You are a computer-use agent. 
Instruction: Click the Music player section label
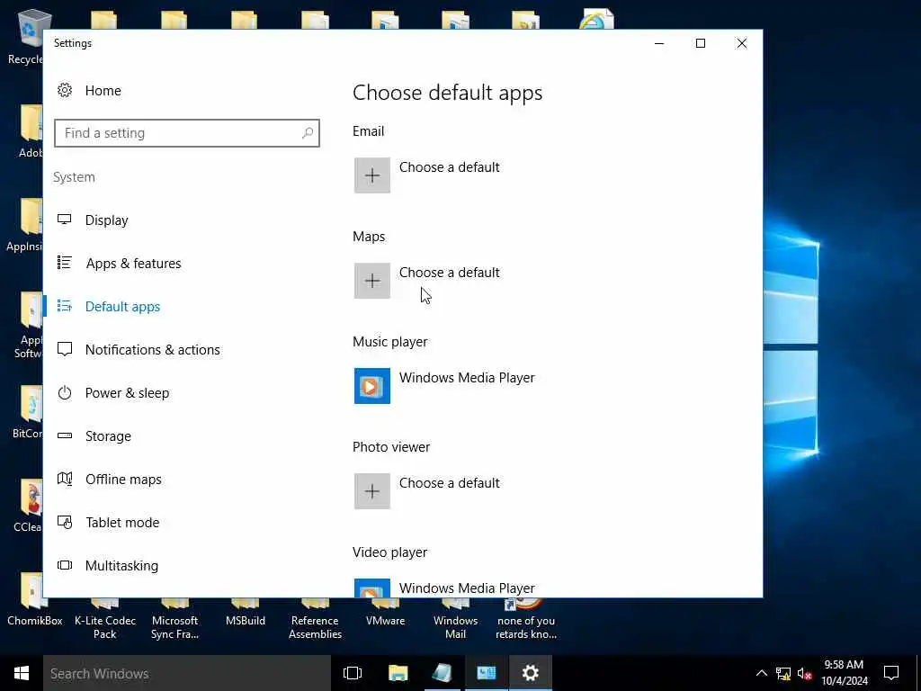tap(390, 342)
